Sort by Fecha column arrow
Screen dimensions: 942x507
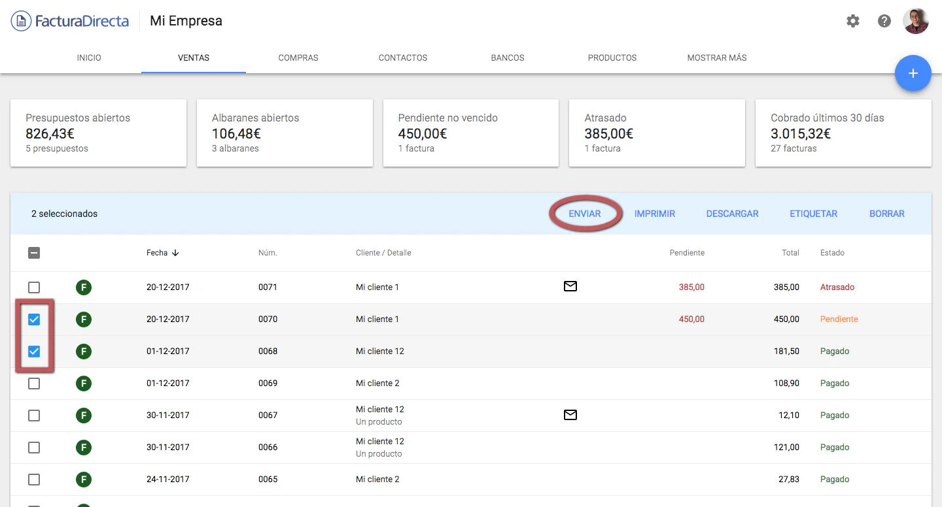(x=175, y=253)
